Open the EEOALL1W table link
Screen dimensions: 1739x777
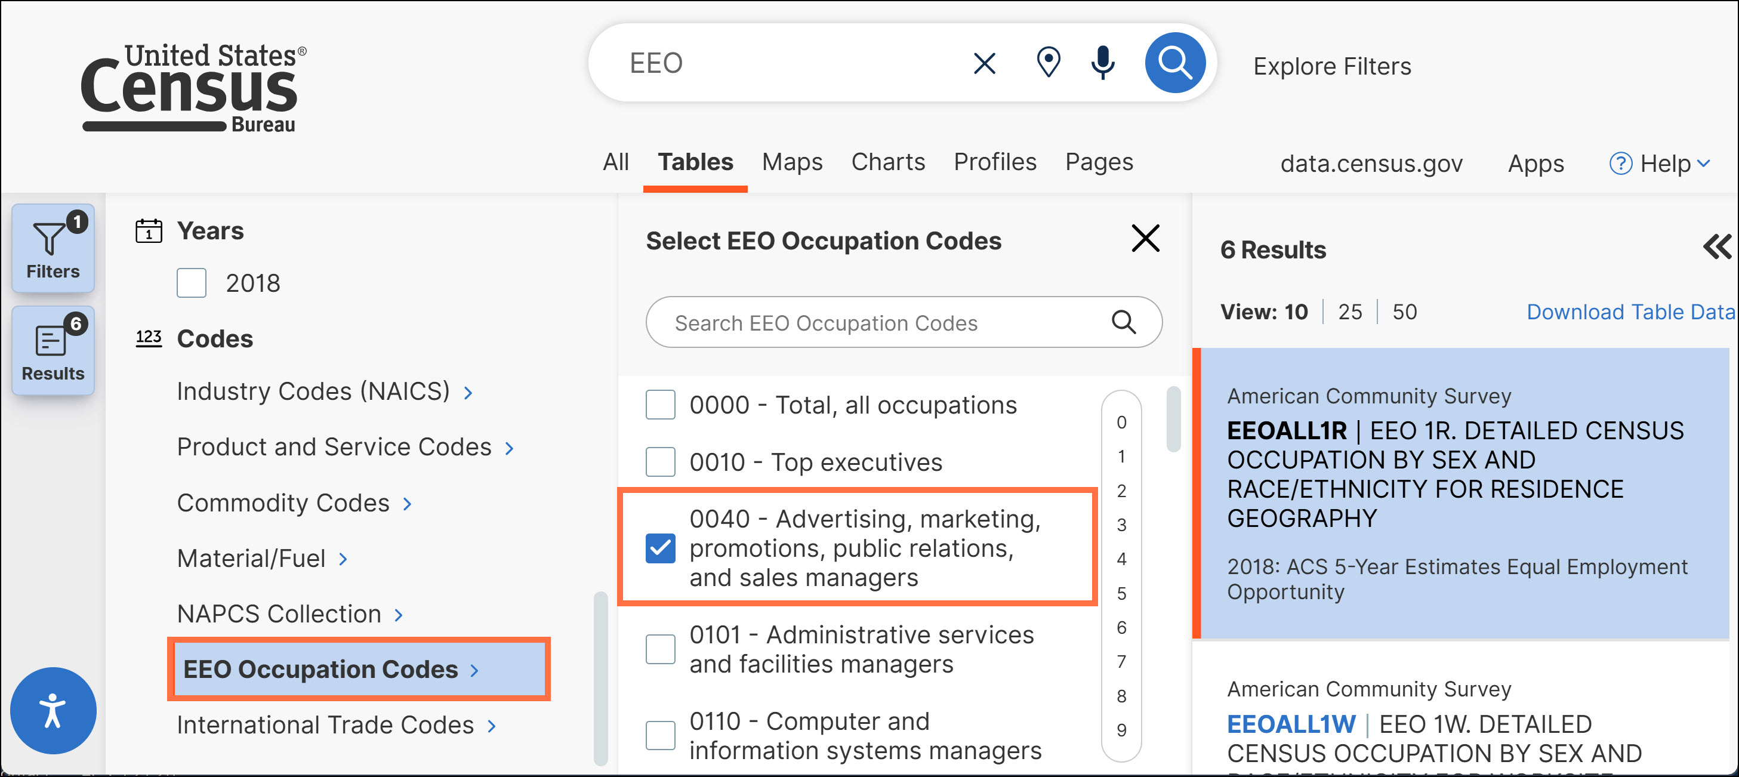coord(1290,724)
